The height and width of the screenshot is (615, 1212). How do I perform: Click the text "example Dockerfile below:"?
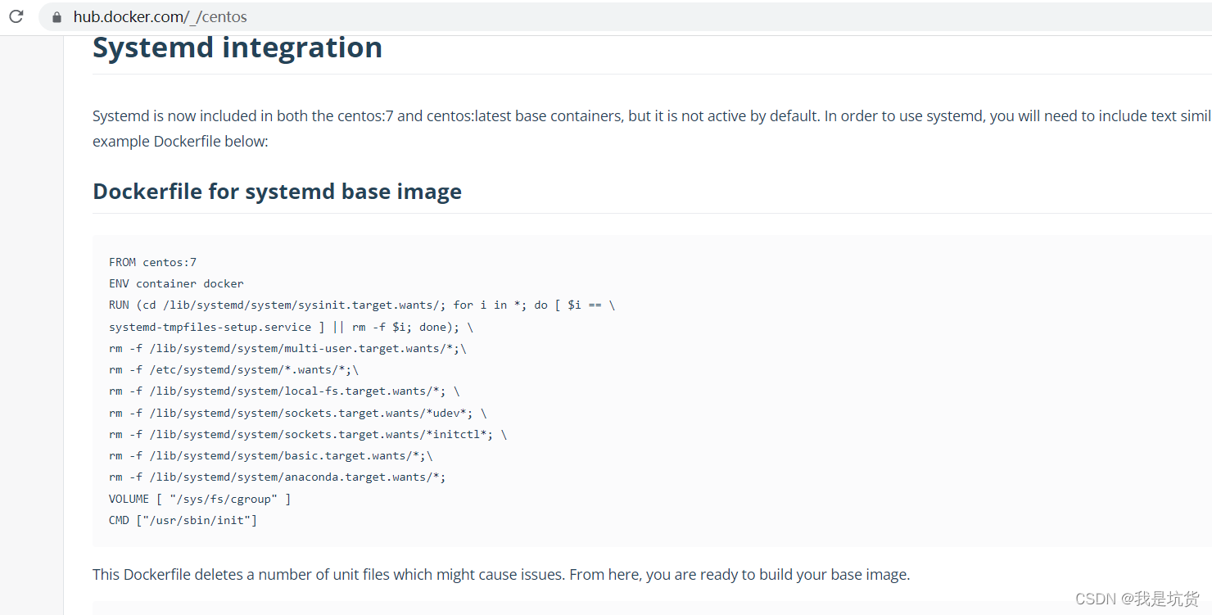point(180,141)
